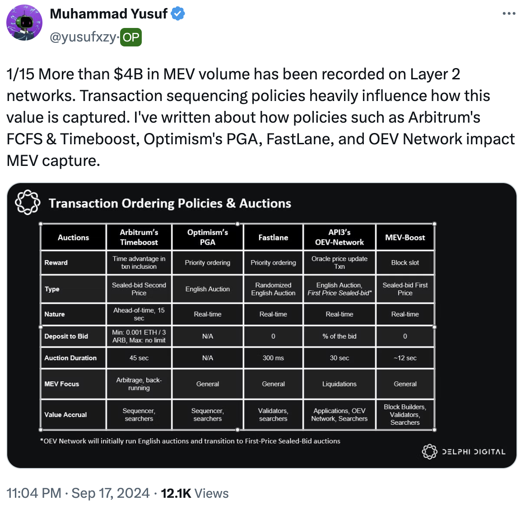Open the Transaction Ordering Policies image
The height and width of the screenshot is (505, 521).
(262, 325)
